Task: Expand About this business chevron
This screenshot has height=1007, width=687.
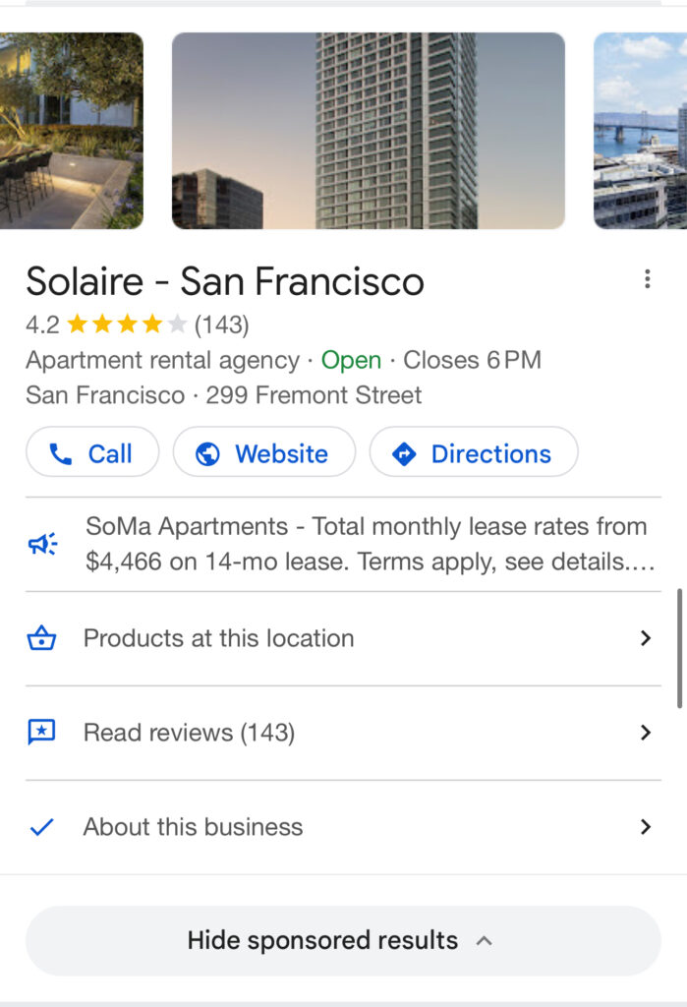Action: [x=646, y=827]
